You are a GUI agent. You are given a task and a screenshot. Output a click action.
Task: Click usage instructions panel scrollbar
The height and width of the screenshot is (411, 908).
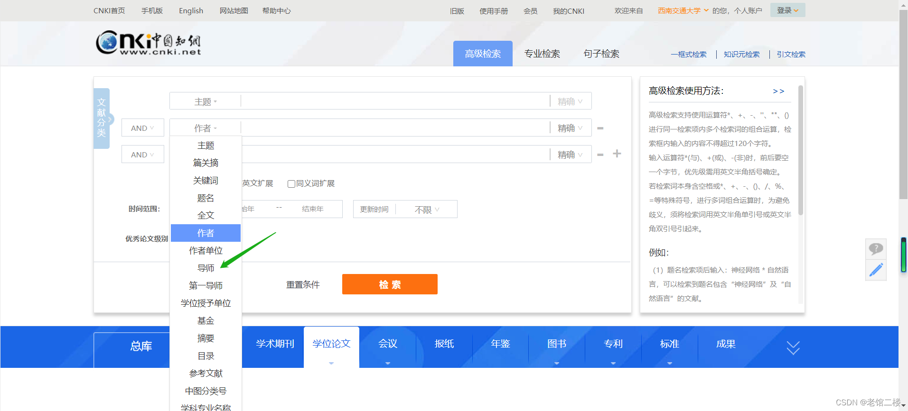pos(800,151)
